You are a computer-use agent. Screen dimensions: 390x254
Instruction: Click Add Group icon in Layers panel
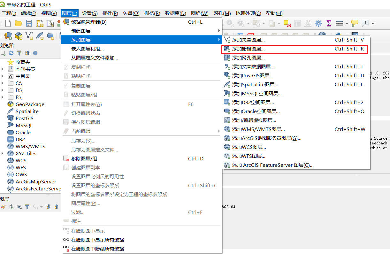click(11, 207)
